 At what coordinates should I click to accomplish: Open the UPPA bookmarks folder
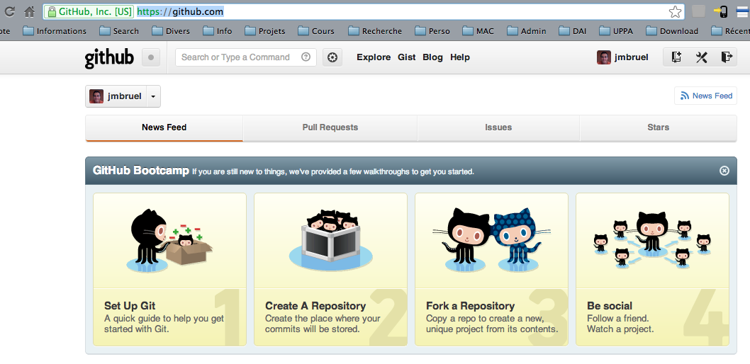(616, 31)
